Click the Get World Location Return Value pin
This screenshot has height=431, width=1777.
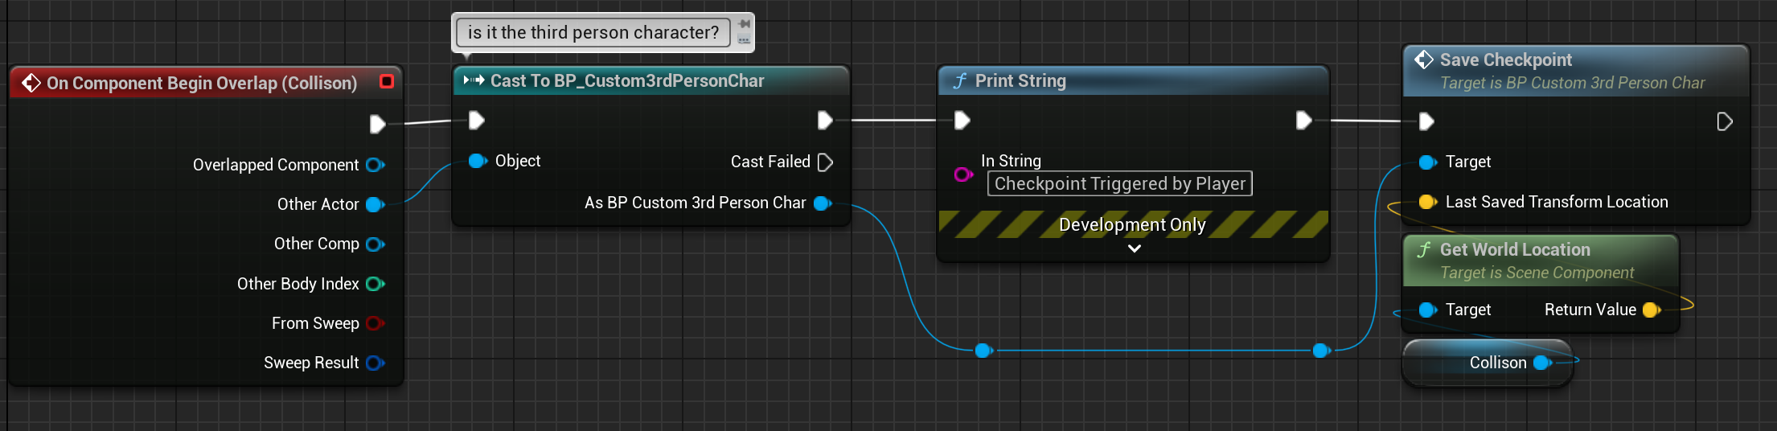click(1652, 310)
